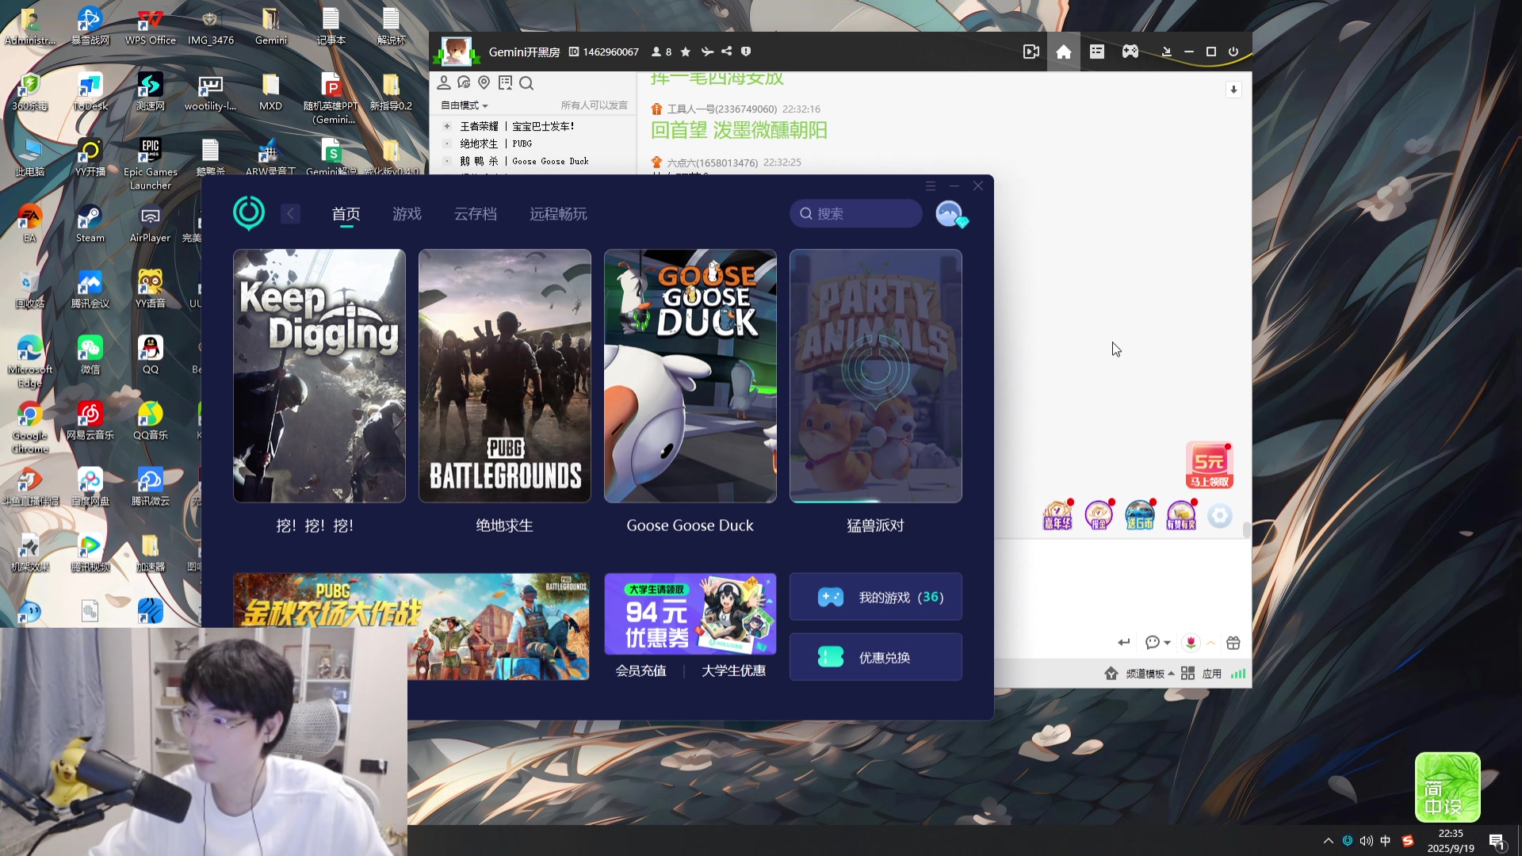
Task: Open the notification center in taskbar
Action: [x=1497, y=842]
